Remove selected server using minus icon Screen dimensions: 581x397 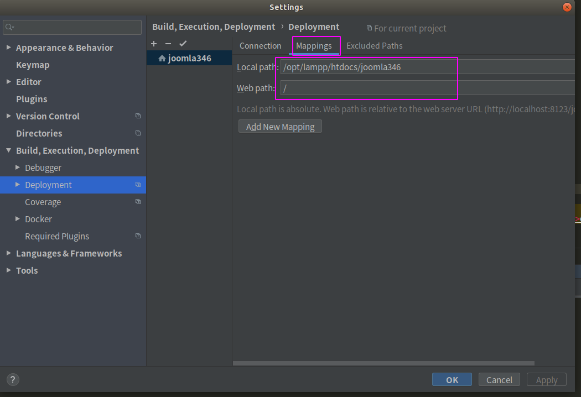(168, 44)
